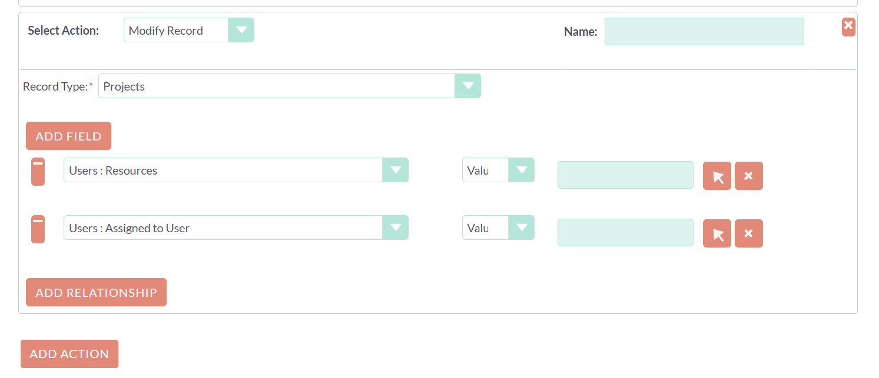Open user picker arrow for Resources row
879x378 pixels.
coord(717,176)
